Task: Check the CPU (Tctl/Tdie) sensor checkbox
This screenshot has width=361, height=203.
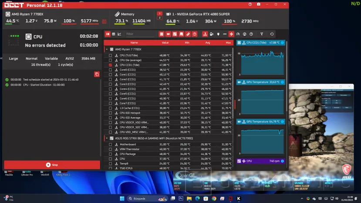Action: (110, 55)
